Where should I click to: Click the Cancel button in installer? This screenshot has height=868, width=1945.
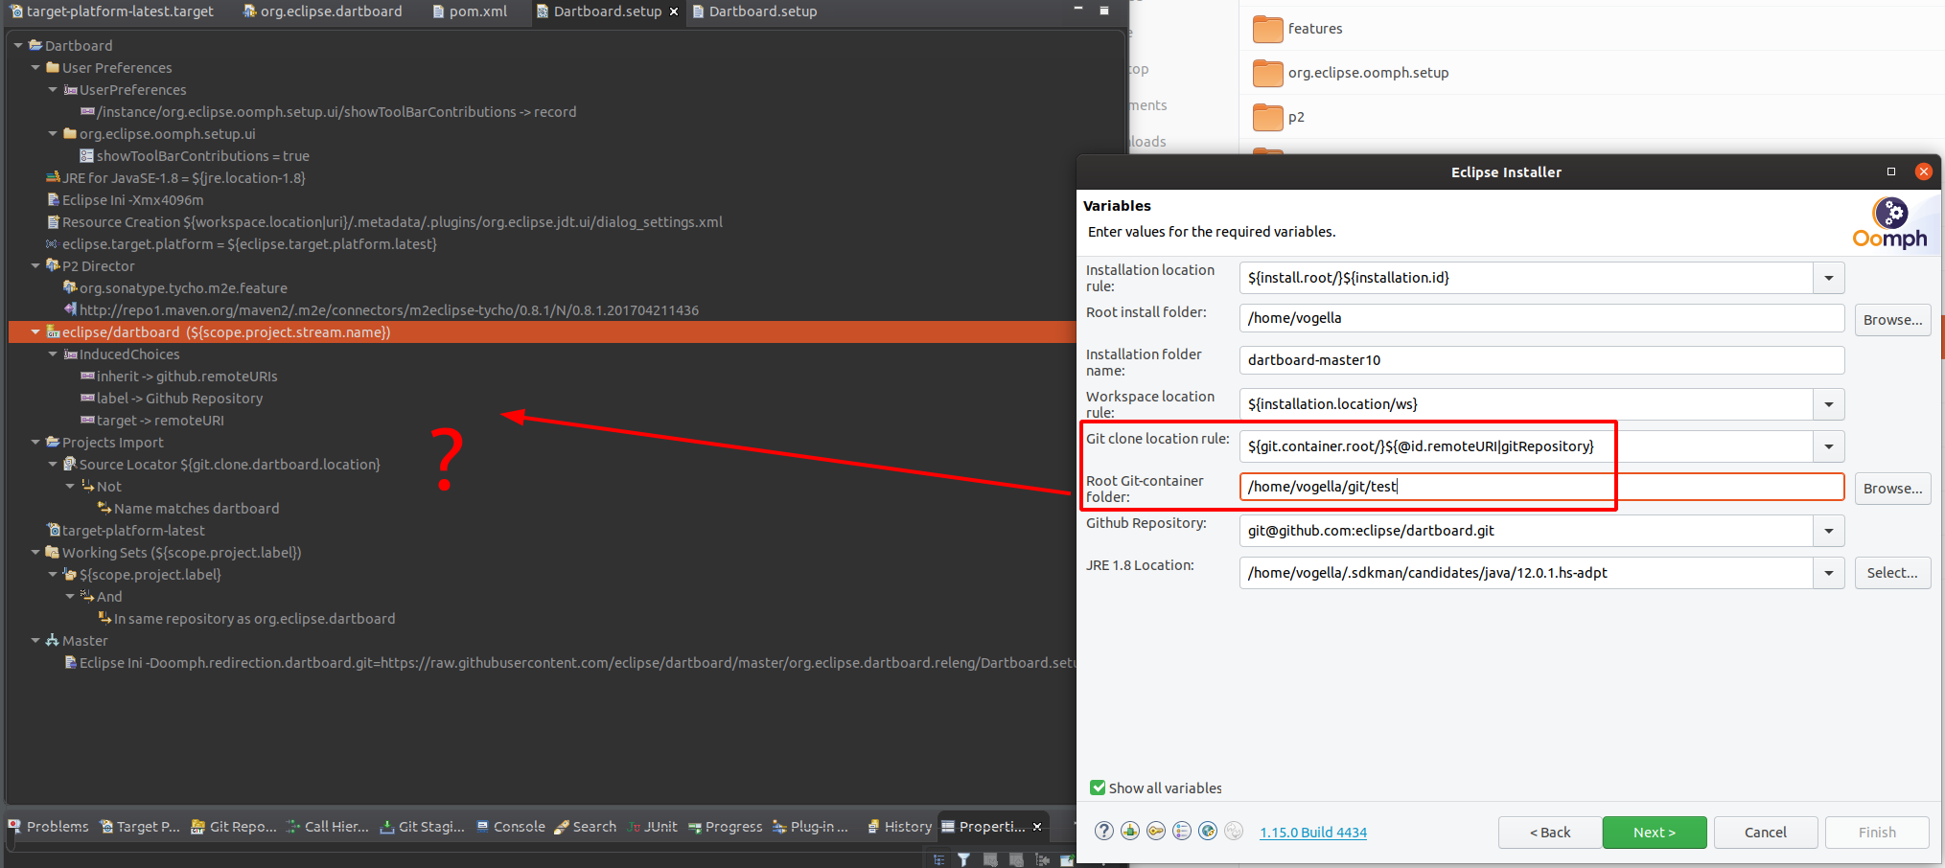point(1766,833)
